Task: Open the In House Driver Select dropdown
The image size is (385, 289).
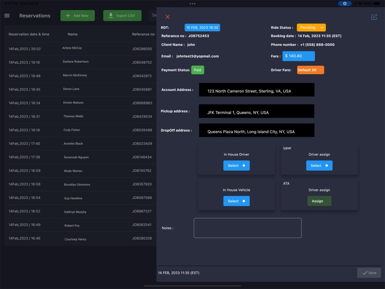Action: [236, 166]
